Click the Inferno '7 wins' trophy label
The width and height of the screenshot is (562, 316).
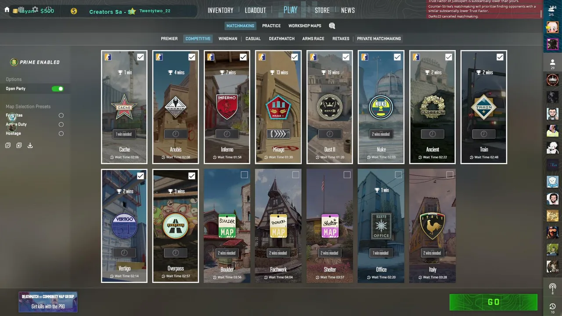pos(227,72)
